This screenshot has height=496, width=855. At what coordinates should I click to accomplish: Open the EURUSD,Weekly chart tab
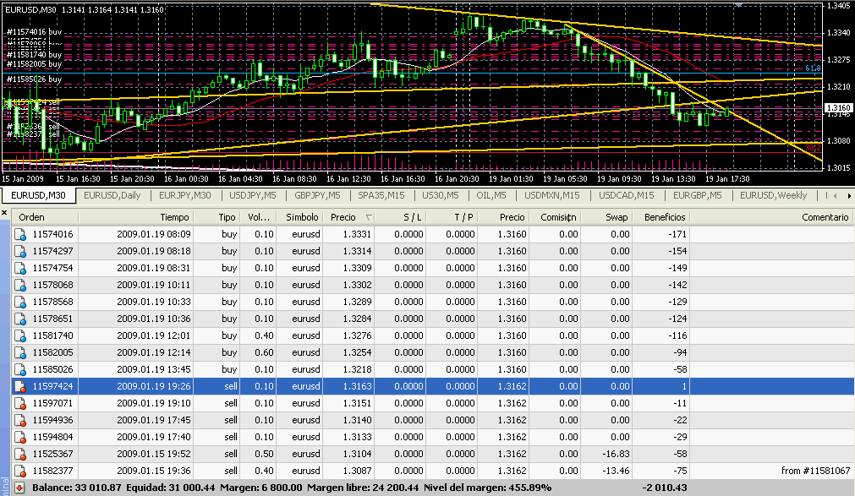pos(773,195)
